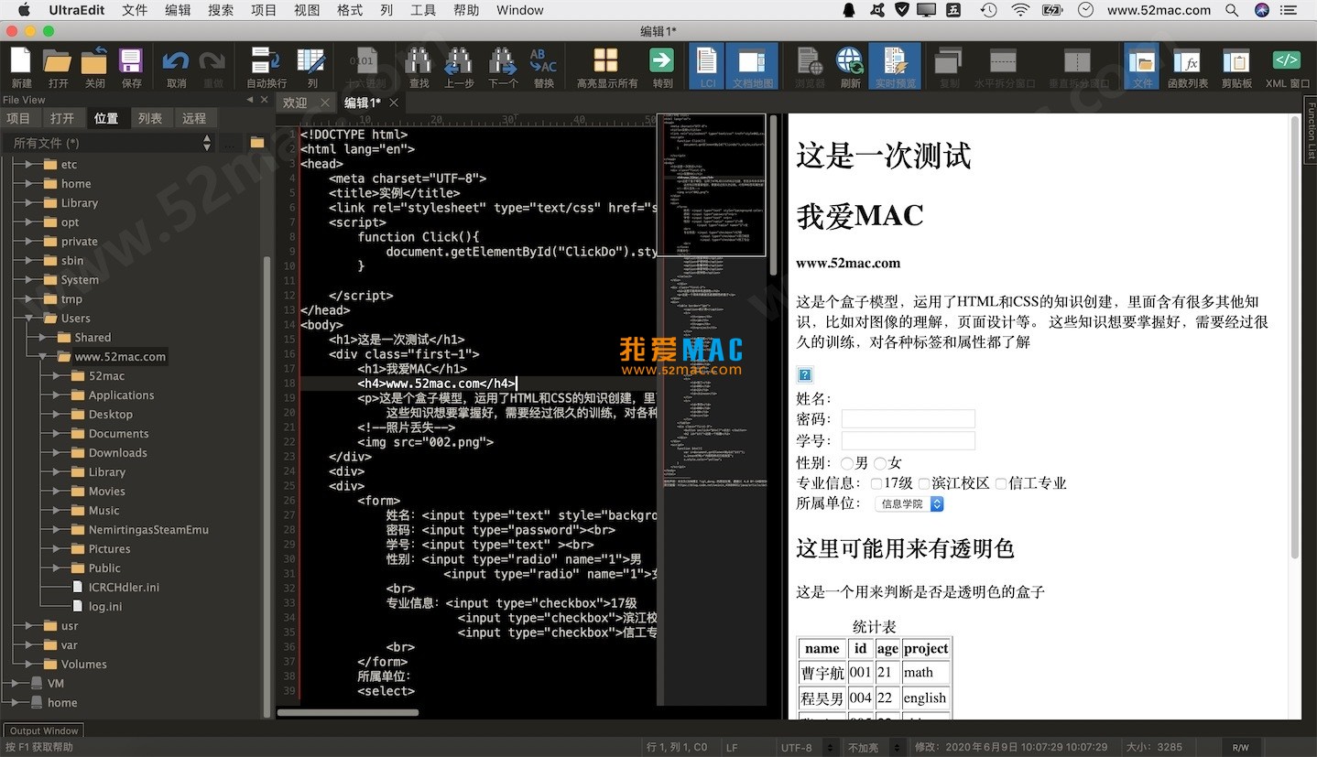Check the 17级 checkbox in preview

[x=876, y=483]
